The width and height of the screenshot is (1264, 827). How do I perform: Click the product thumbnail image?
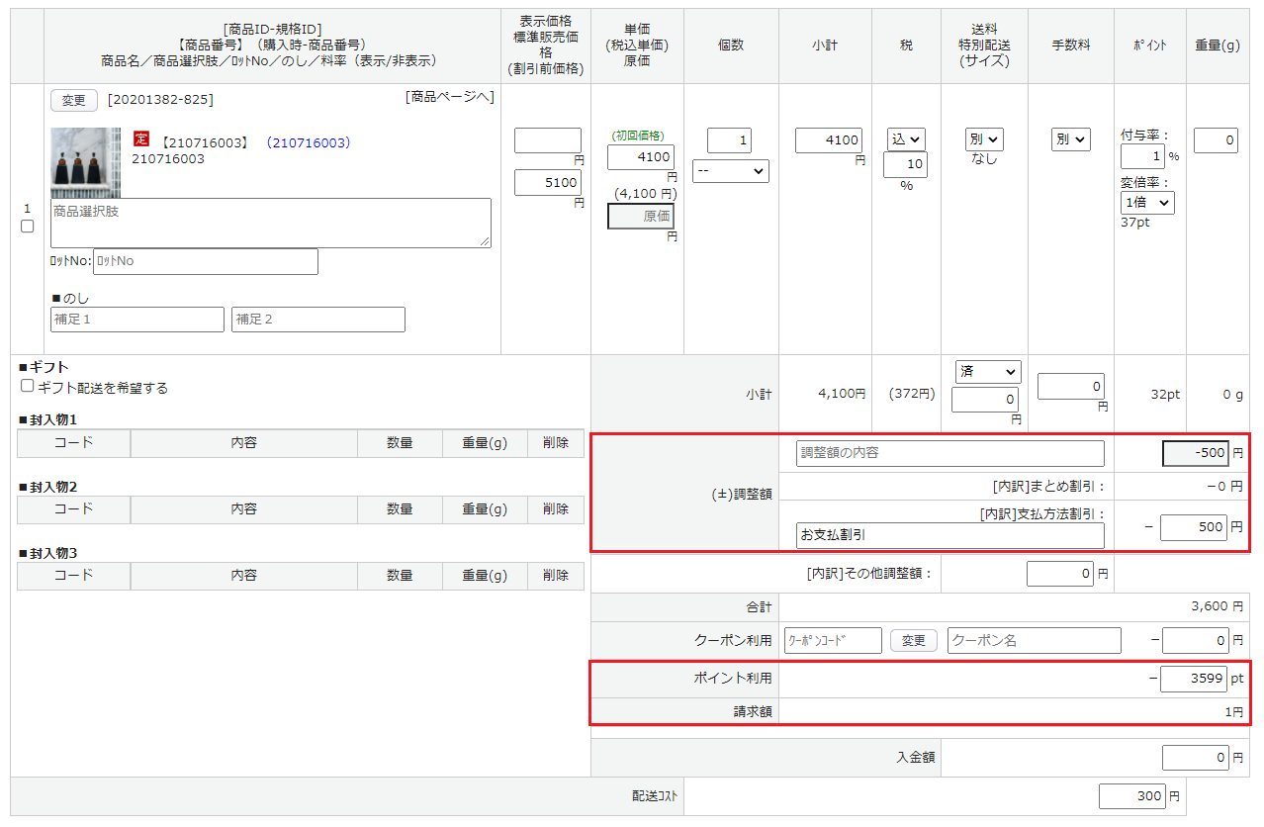coord(85,162)
